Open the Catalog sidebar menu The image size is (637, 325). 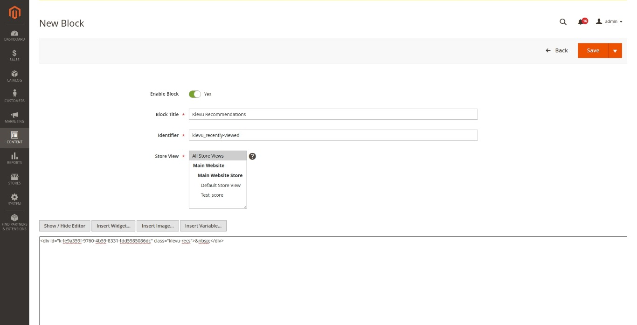click(x=14, y=76)
